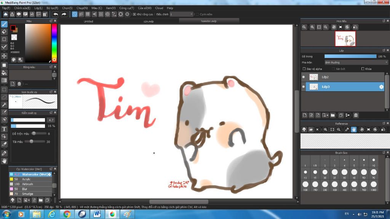Enable the parallel line snap guide
Screen dimensions: 390x219
click(x=81, y=14)
